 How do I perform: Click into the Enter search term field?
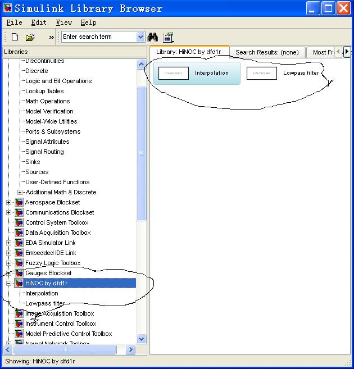(99, 37)
